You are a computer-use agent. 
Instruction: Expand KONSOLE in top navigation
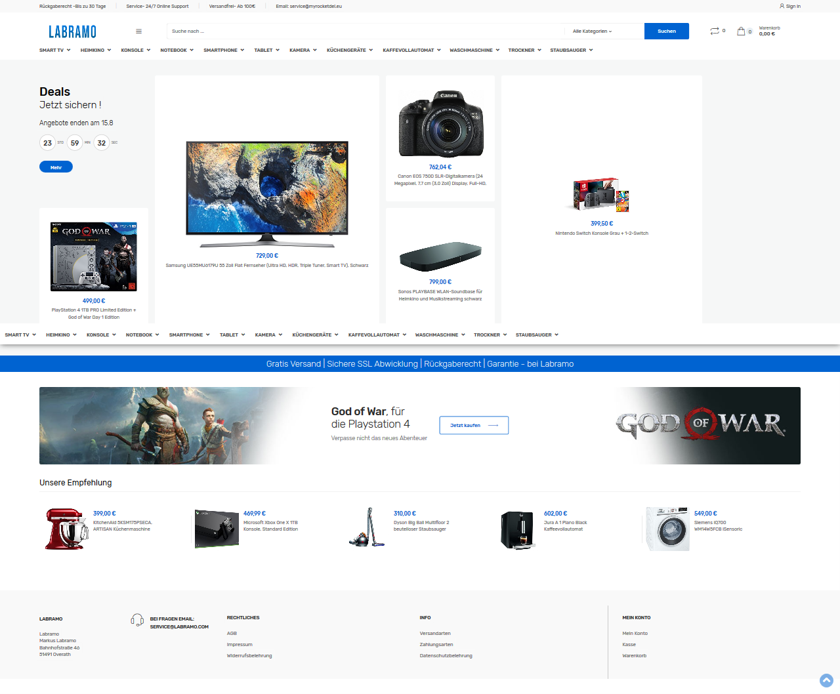coord(136,50)
